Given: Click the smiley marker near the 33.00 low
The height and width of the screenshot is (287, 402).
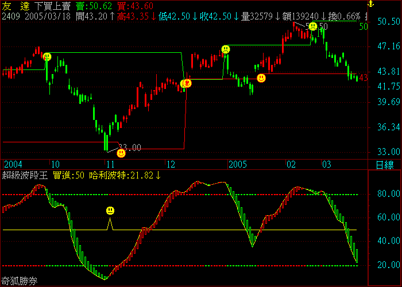Looking at the screenshot, I should click(x=121, y=153).
